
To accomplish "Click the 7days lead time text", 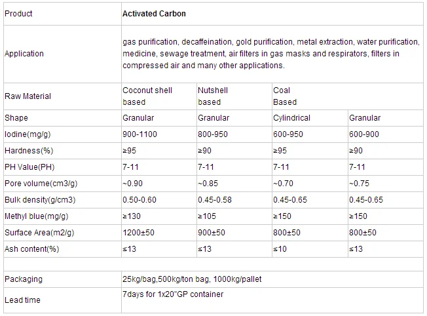I will [x=173, y=294].
